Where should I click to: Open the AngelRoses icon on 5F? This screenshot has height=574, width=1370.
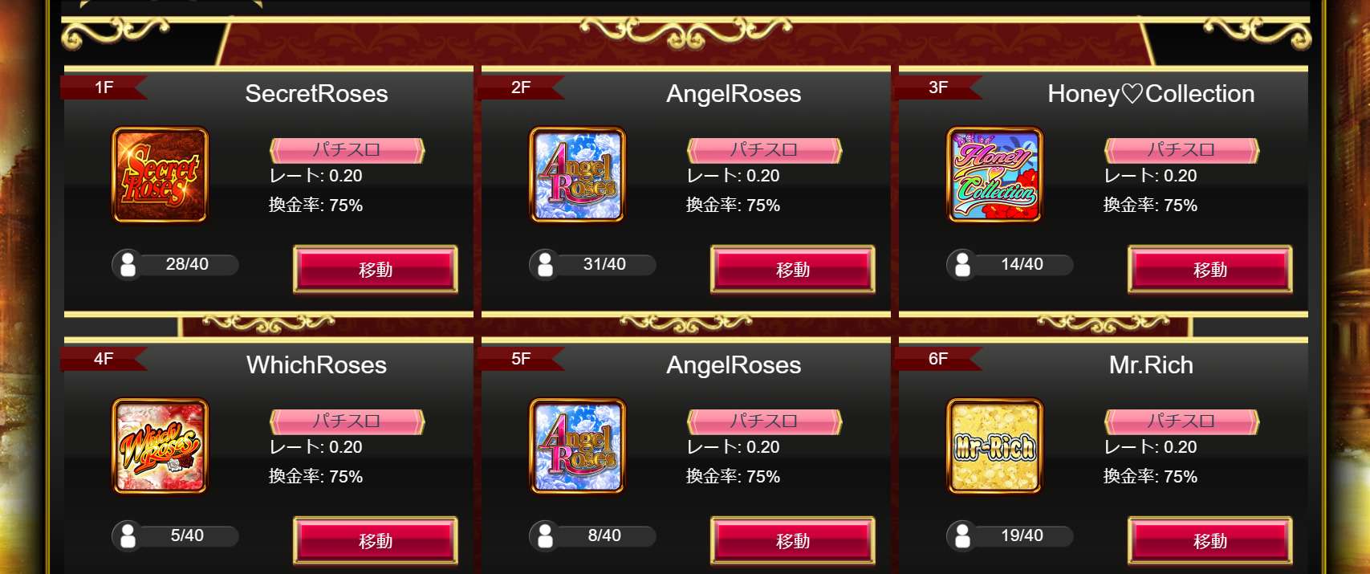[x=577, y=446]
